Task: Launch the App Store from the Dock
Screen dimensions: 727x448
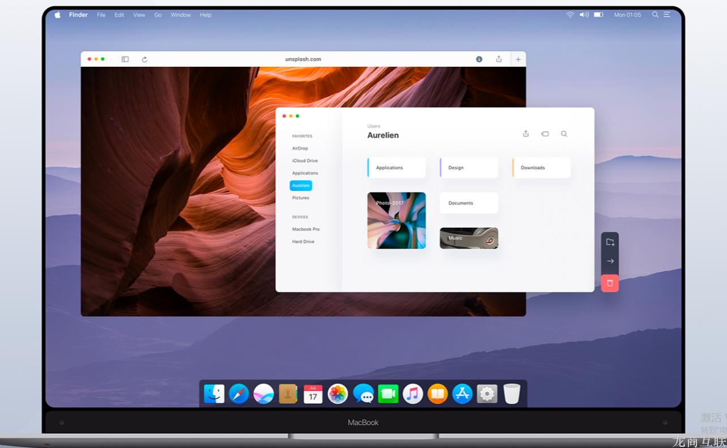Action: [x=462, y=394]
